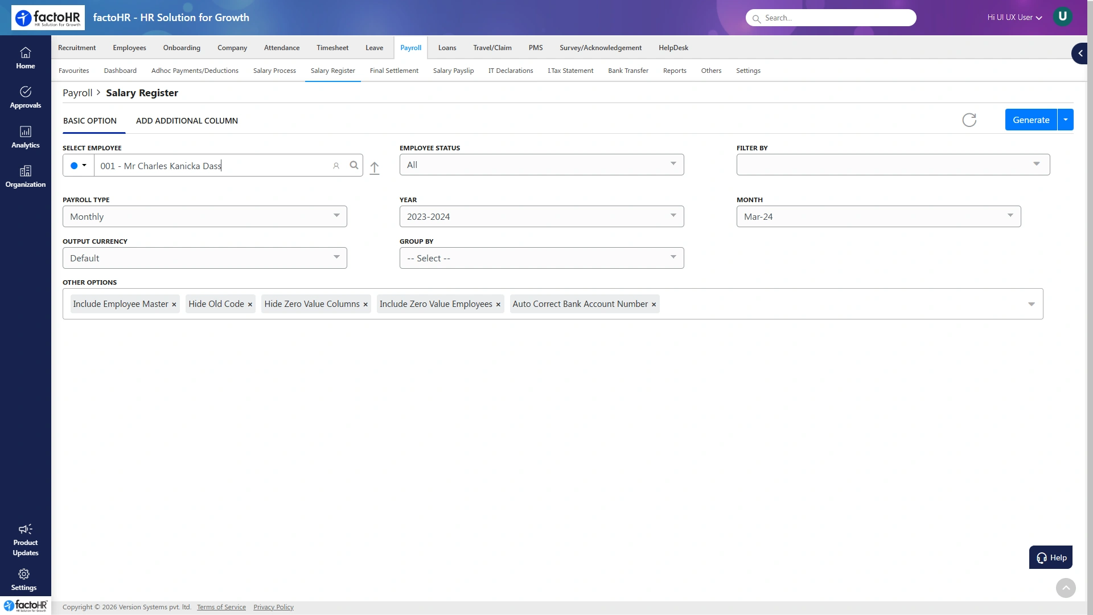Open the Payroll Type dropdown
This screenshot has height=615, width=1093.
[205, 216]
